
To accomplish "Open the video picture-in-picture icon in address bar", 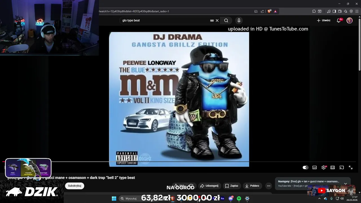I will tap(256, 11).
